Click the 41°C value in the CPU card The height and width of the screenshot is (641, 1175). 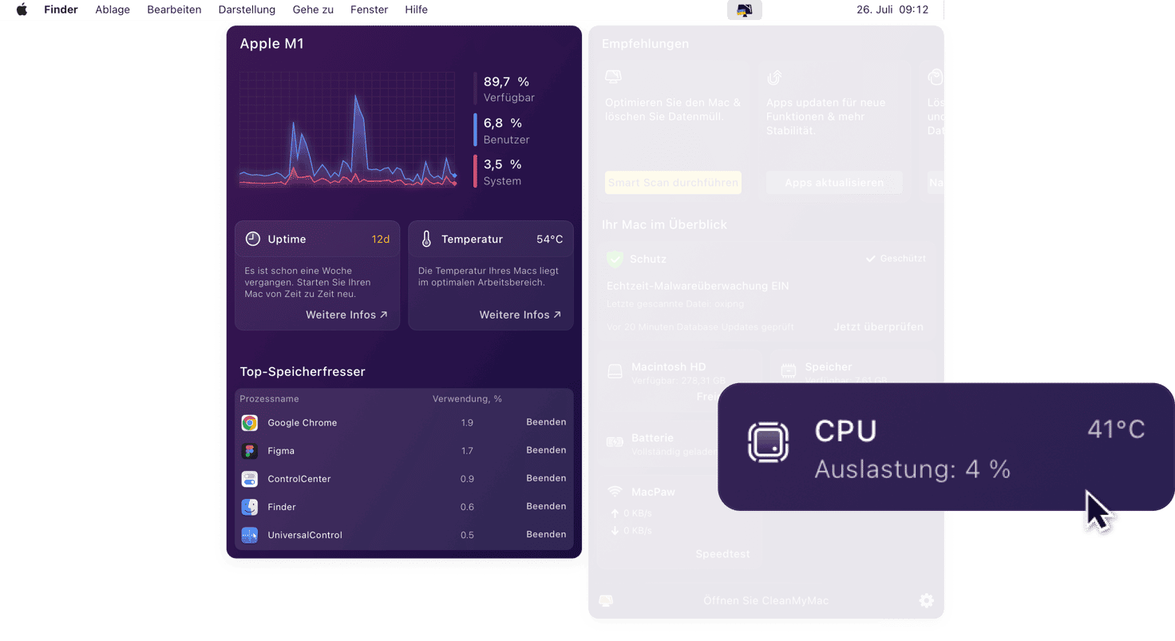[1116, 429]
